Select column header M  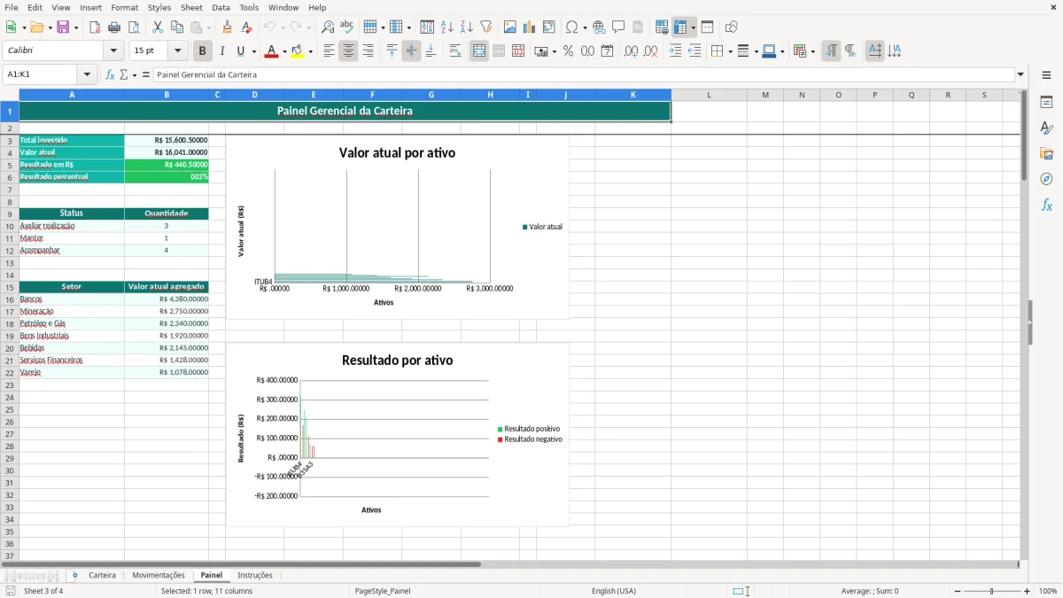pos(765,95)
